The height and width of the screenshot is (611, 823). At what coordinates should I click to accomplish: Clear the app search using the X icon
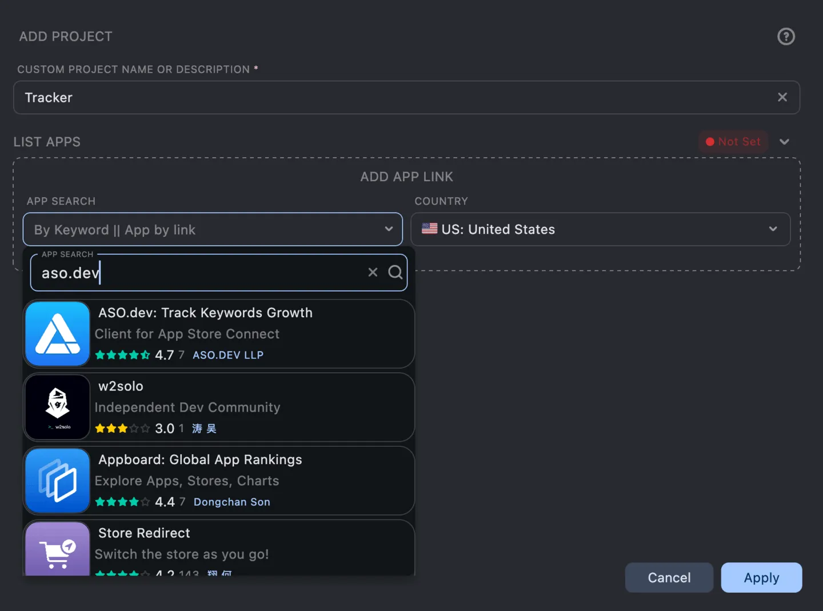point(373,272)
